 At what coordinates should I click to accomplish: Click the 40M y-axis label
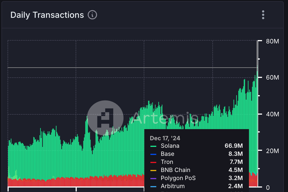click(x=272, y=114)
